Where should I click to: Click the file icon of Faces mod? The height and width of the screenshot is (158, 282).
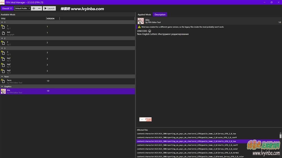pos(3,81)
